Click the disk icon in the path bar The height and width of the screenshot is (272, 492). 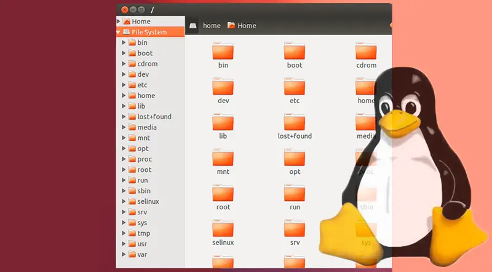193,26
